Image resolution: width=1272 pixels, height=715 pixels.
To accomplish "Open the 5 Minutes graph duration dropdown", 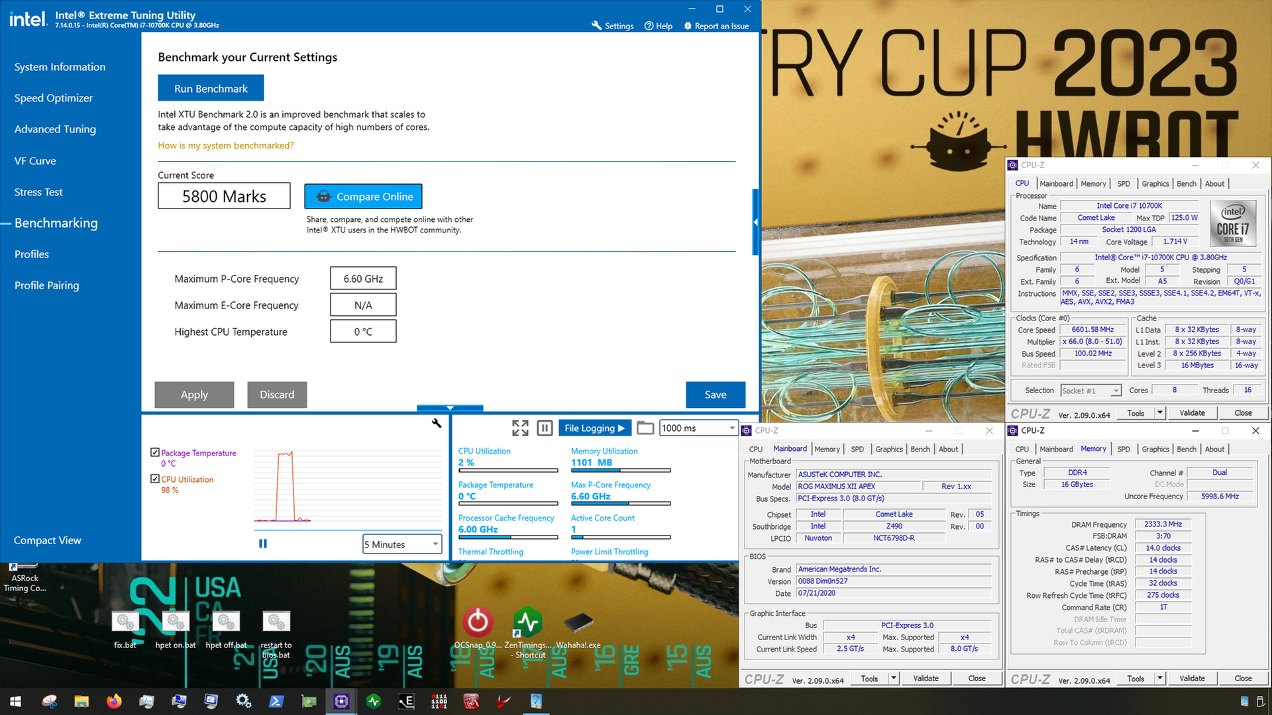I will (402, 544).
